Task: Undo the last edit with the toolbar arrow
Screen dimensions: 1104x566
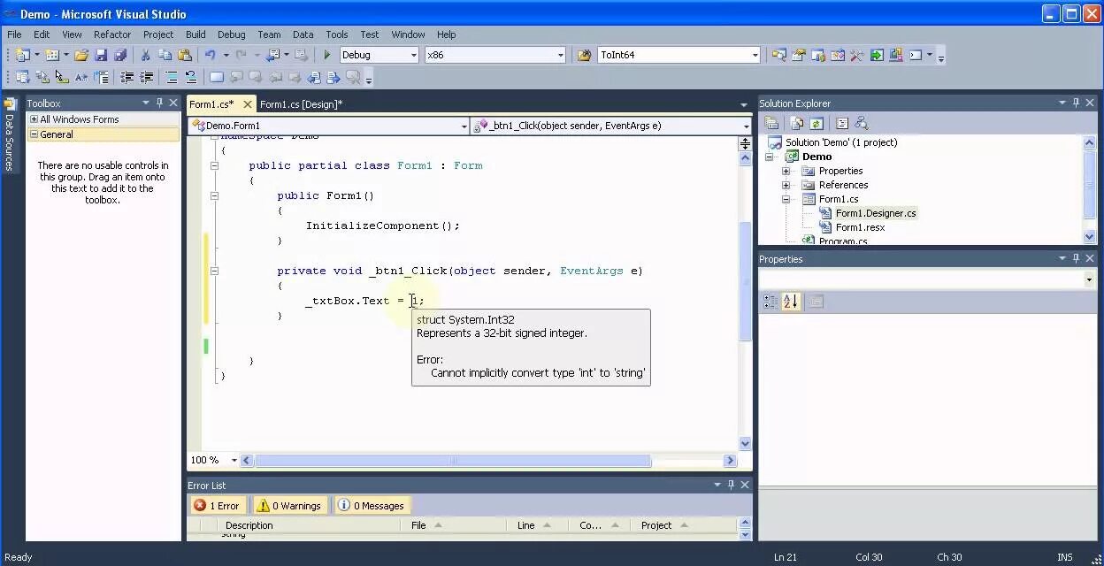Action: click(211, 55)
